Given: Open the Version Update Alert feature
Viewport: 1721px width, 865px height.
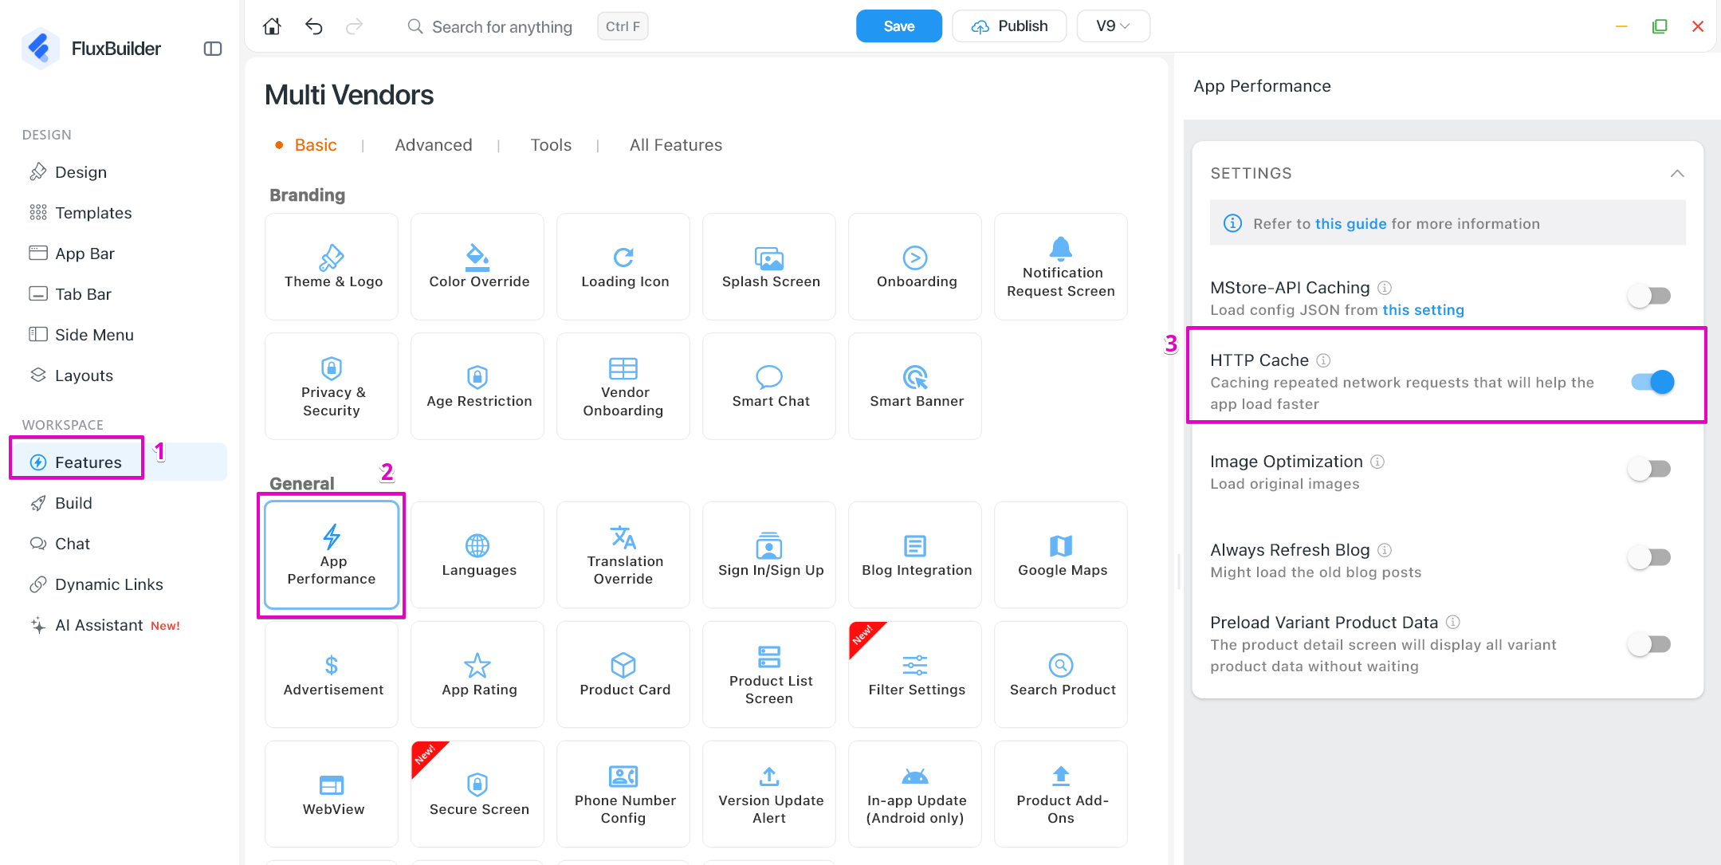Looking at the screenshot, I should click(769, 794).
